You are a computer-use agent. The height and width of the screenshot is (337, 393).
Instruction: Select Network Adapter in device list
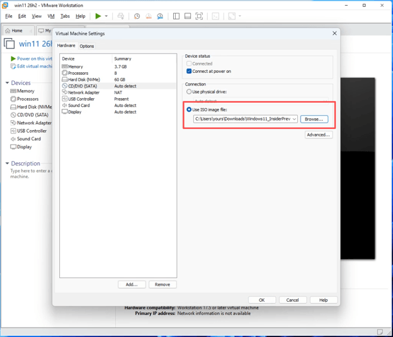[x=118, y=92]
